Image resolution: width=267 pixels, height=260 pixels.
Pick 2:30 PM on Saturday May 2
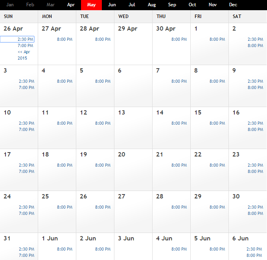(x=256, y=39)
